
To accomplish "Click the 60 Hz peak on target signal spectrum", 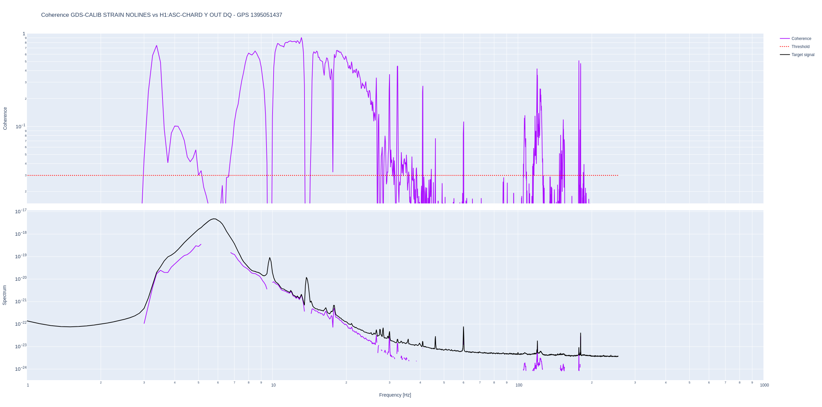I will point(463,327).
